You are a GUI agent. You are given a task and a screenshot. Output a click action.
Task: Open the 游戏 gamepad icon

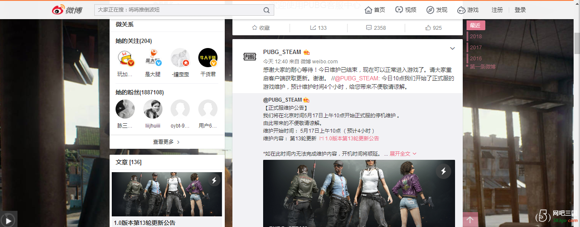click(461, 10)
